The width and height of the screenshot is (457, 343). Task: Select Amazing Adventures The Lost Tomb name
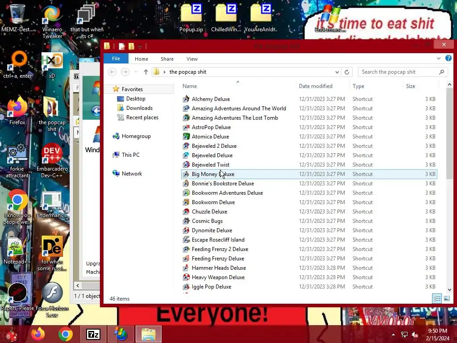(x=235, y=118)
